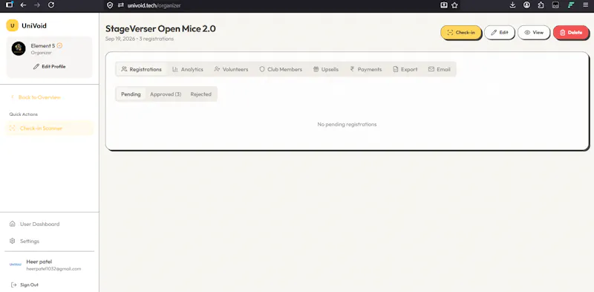Open the Export tab
This screenshot has height=292, width=594.
coord(405,69)
